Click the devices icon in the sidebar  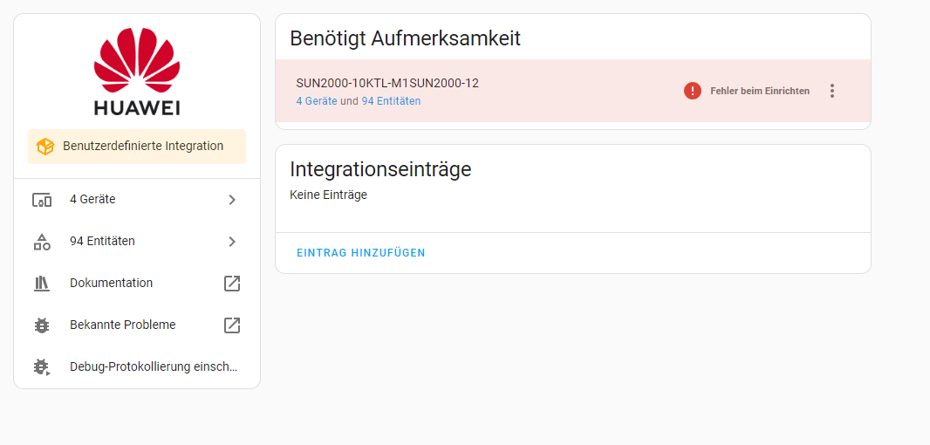point(42,200)
